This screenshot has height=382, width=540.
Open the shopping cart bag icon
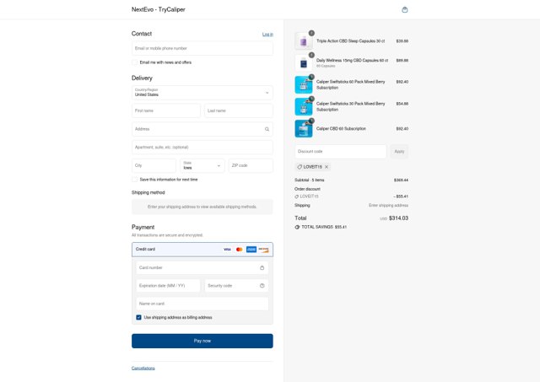click(x=405, y=9)
